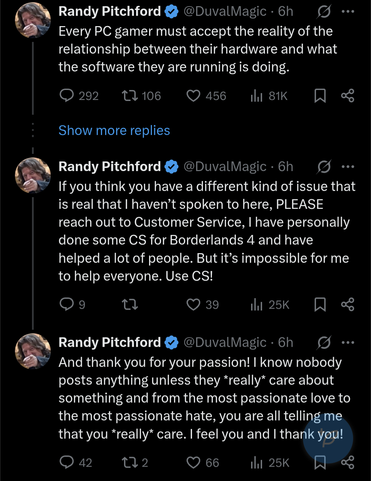Tap the floating compose post button
Image resolution: width=371 pixels, height=481 pixels.
coord(328,439)
